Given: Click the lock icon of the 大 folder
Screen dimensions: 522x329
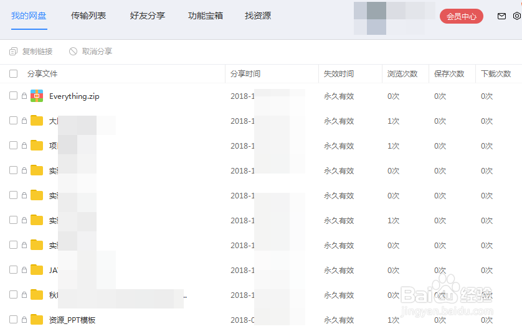Looking at the screenshot, I should click(x=24, y=121).
